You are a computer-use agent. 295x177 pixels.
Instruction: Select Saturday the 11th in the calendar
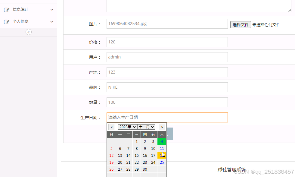[162, 149]
